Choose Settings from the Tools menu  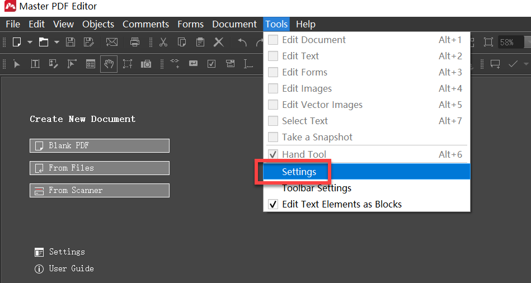299,172
